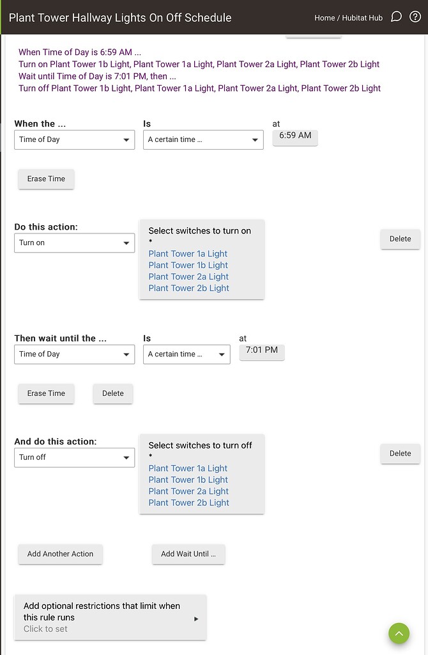Click first Erase Time button

pyautogui.click(x=46, y=179)
